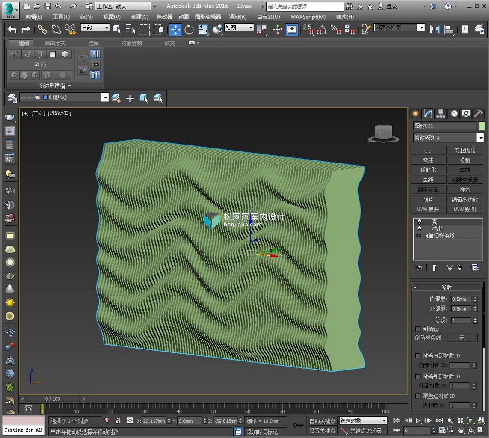Click the Redo arrow in main toolbar
The image size is (489, 438).
point(26,30)
